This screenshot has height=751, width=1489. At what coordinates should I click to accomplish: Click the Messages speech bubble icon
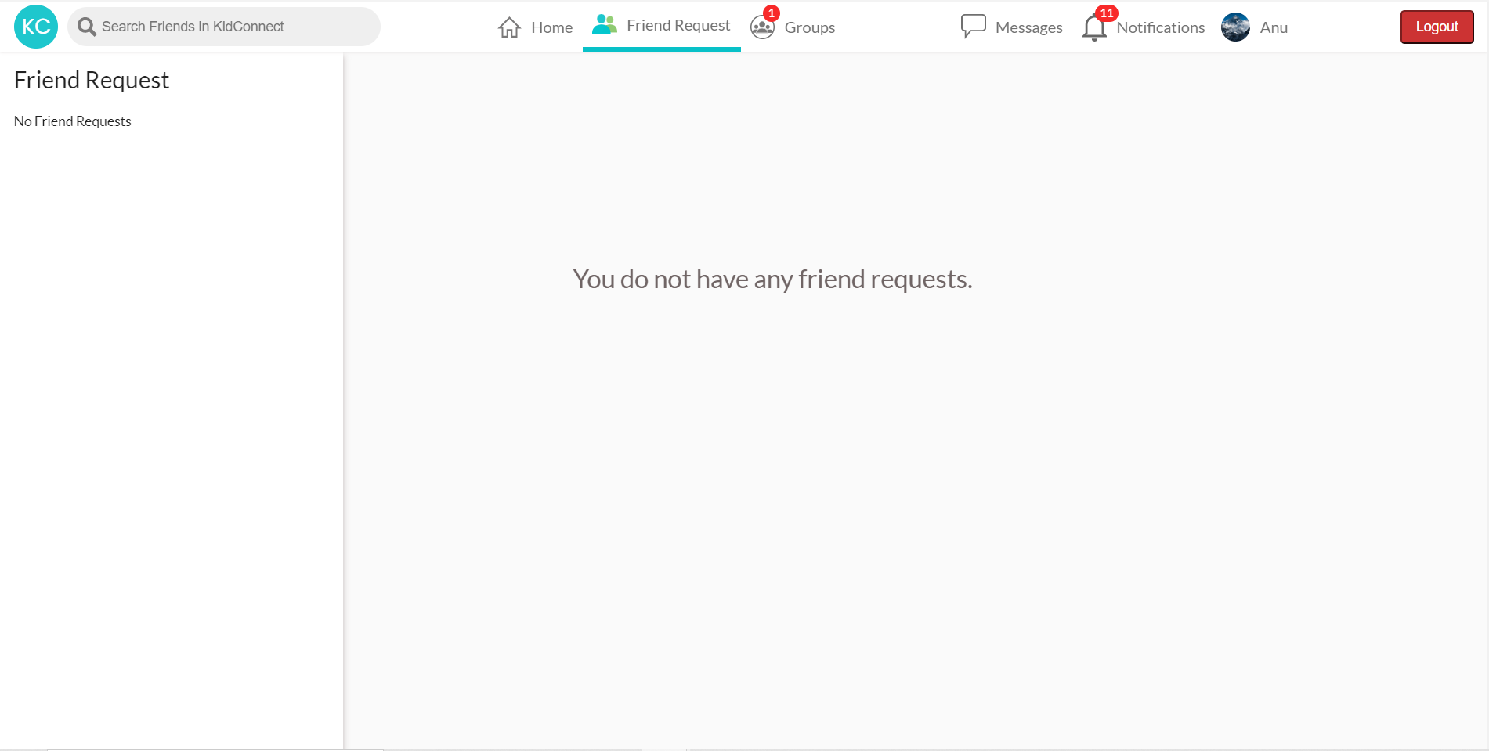pos(973,27)
